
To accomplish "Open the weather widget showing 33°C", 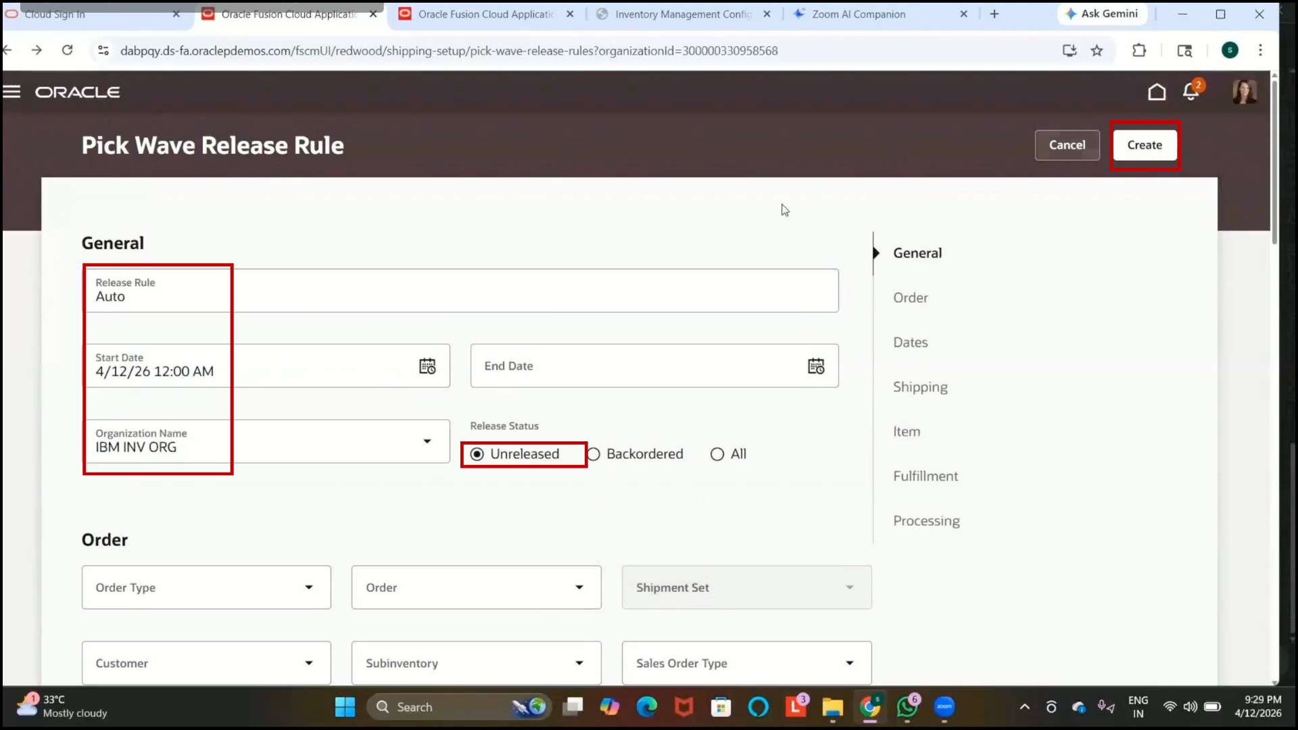I will (x=62, y=706).
